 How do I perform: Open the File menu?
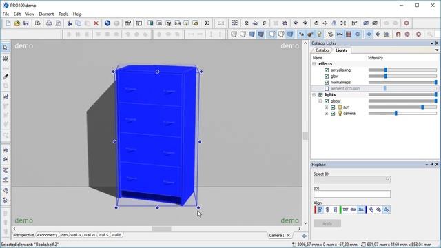point(6,14)
